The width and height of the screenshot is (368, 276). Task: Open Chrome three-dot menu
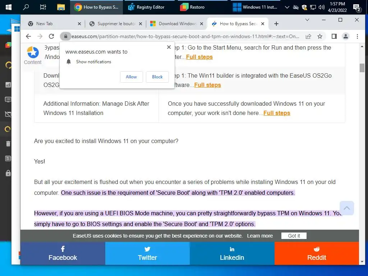(x=357, y=36)
